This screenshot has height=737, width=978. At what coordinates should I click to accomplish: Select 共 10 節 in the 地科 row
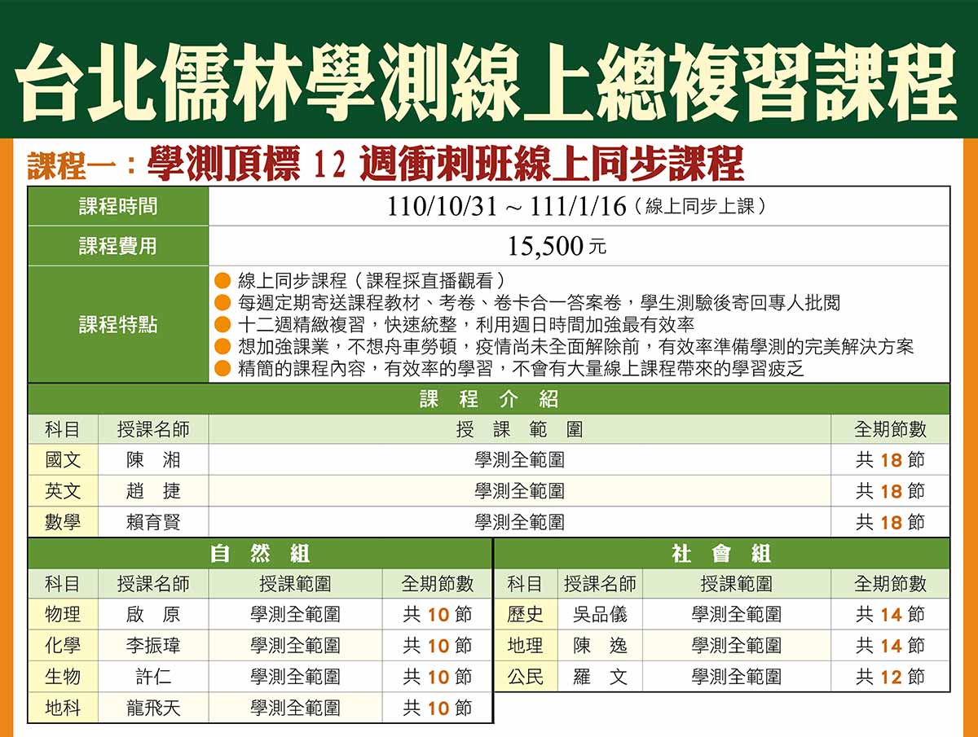coord(438,707)
